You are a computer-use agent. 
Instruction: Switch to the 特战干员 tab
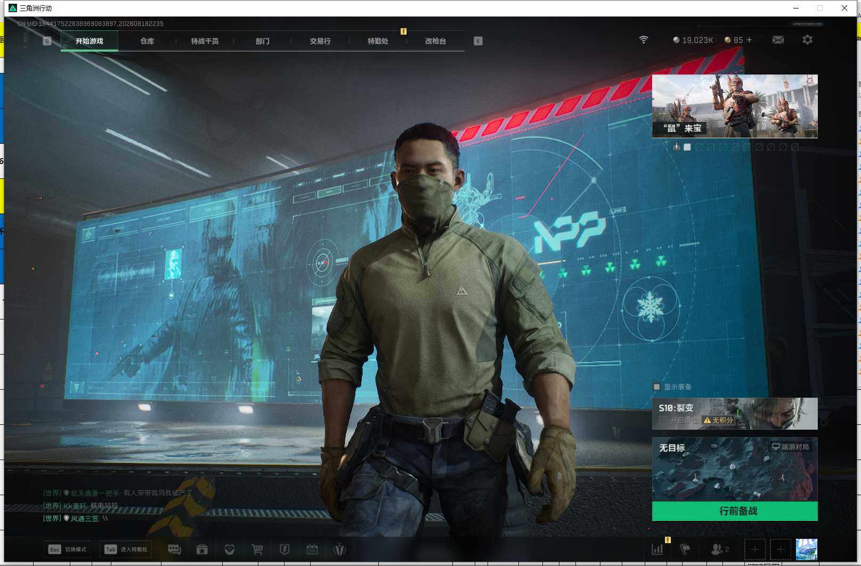(x=205, y=41)
